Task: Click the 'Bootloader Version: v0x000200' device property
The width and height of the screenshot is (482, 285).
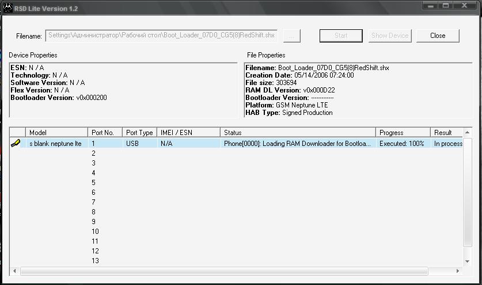Action: pos(59,98)
